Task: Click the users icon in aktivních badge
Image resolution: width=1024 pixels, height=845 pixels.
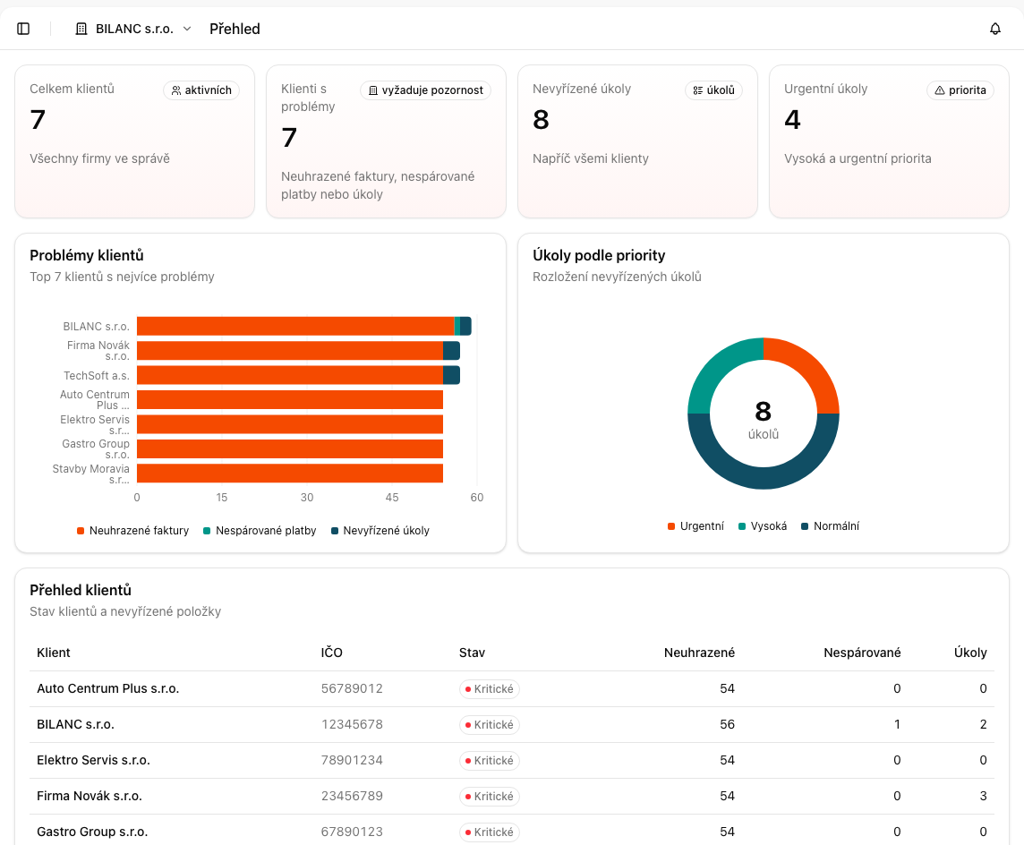Action: click(x=176, y=90)
